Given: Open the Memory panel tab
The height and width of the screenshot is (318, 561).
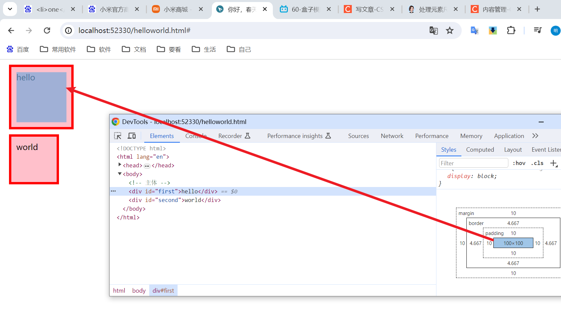Looking at the screenshot, I should point(471,136).
